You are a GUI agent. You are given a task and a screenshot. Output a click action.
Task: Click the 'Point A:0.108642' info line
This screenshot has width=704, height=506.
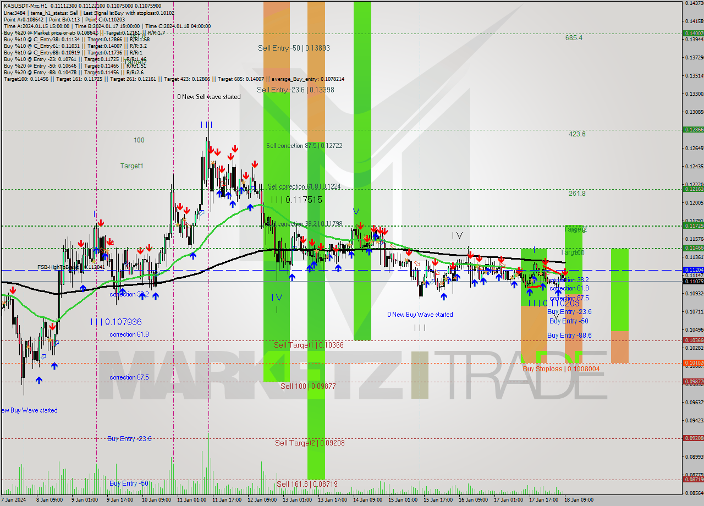click(x=64, y=19)
